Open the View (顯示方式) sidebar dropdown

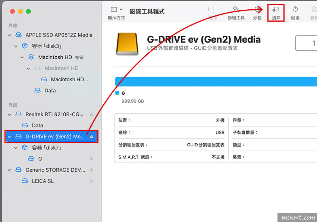coord(116,9)
